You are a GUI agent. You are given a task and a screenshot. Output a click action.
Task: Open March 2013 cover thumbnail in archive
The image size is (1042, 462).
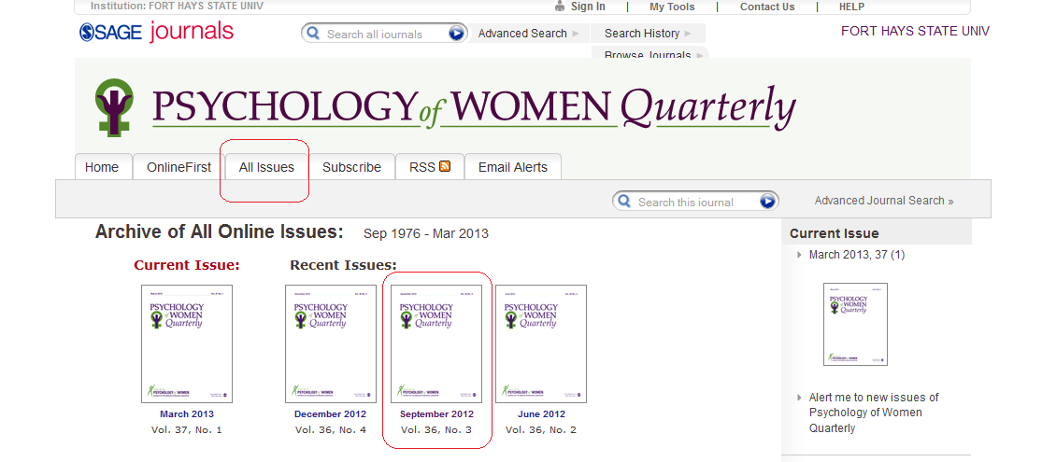click(x=187, y=343)
